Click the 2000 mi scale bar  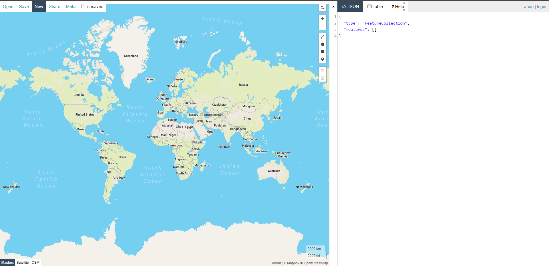pos(316,256)
